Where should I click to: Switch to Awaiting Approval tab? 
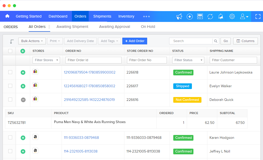pos(115,27)
